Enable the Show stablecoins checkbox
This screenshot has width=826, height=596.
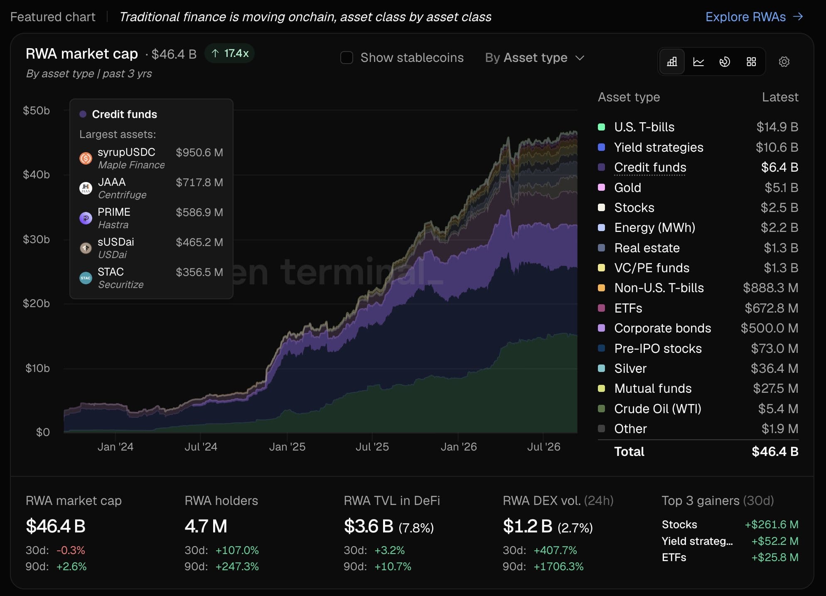(x=347, y=58)
